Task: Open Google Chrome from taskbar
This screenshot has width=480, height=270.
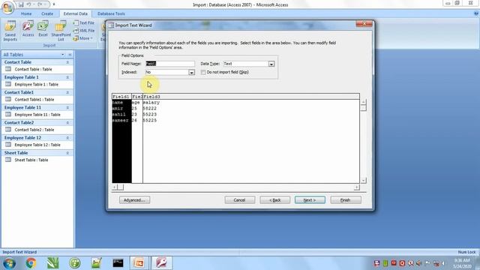Action: 31,263
